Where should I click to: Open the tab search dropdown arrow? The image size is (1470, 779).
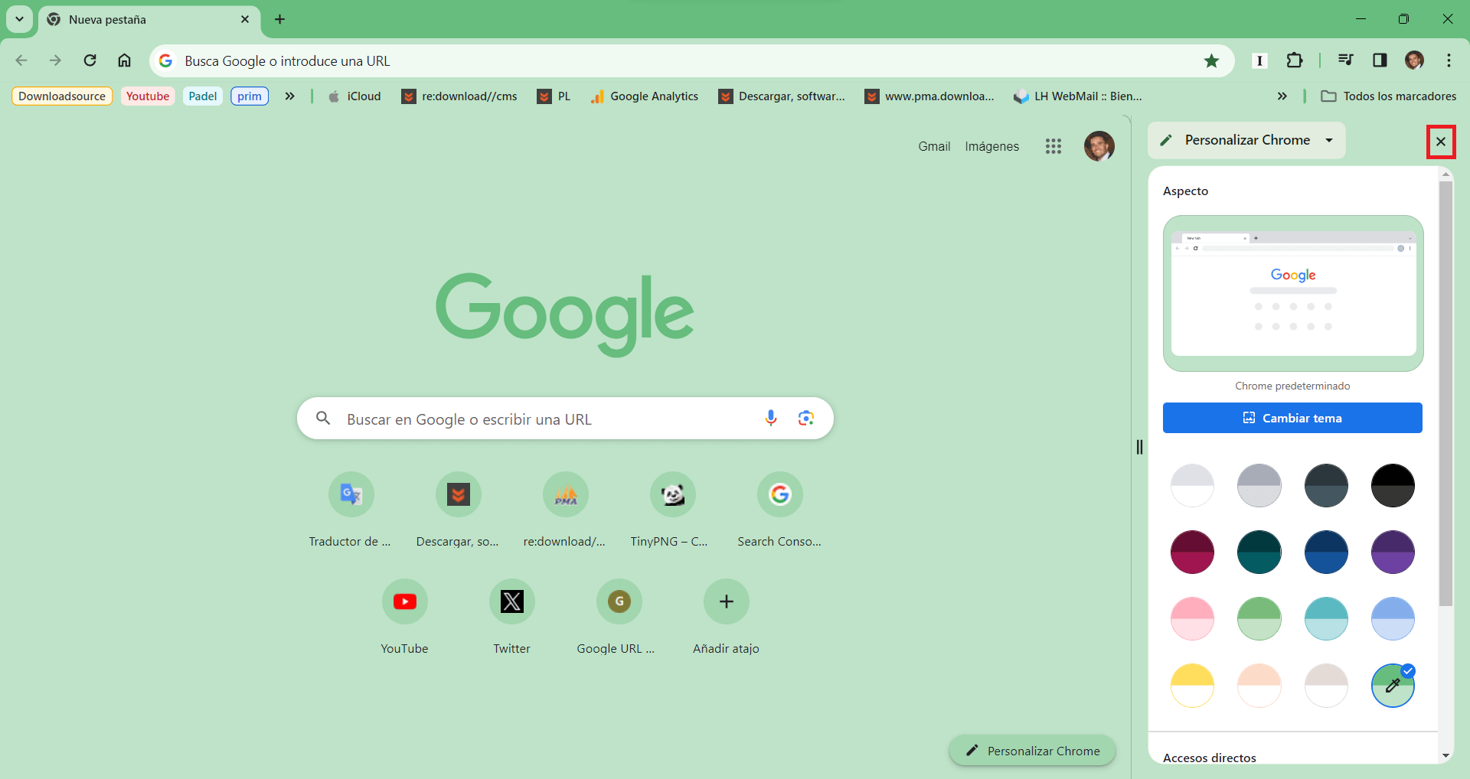pyautogui.click(x=19, y=19)
